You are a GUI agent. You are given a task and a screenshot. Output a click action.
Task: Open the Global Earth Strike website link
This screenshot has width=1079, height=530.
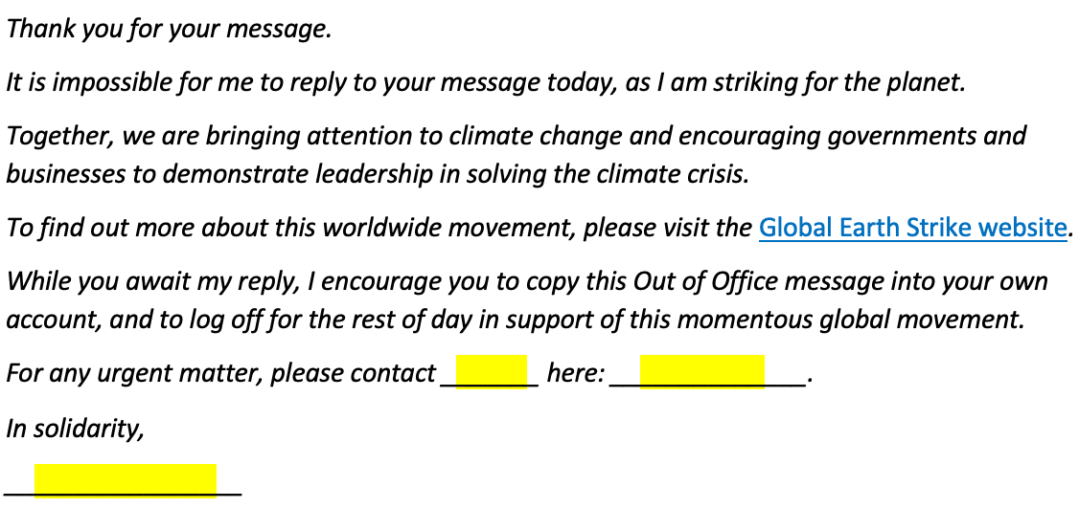[912, 227]
